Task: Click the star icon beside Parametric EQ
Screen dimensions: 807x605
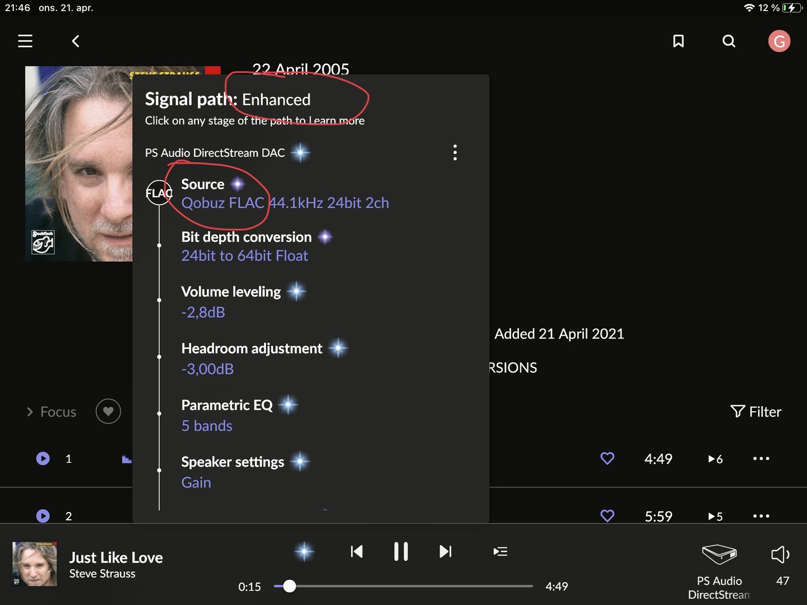Action: tap(288, 404)
